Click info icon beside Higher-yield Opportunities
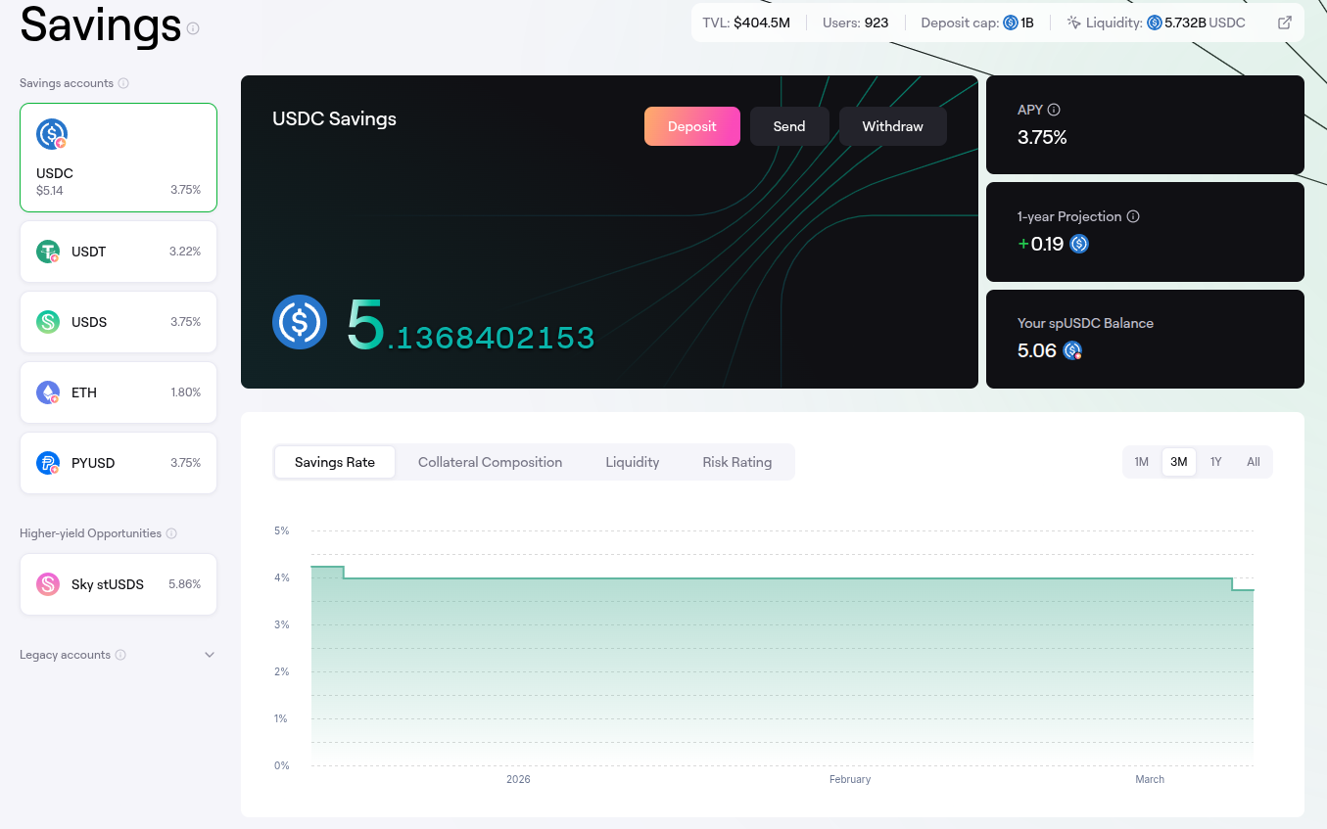1327x829 pixels. [171, 533]
